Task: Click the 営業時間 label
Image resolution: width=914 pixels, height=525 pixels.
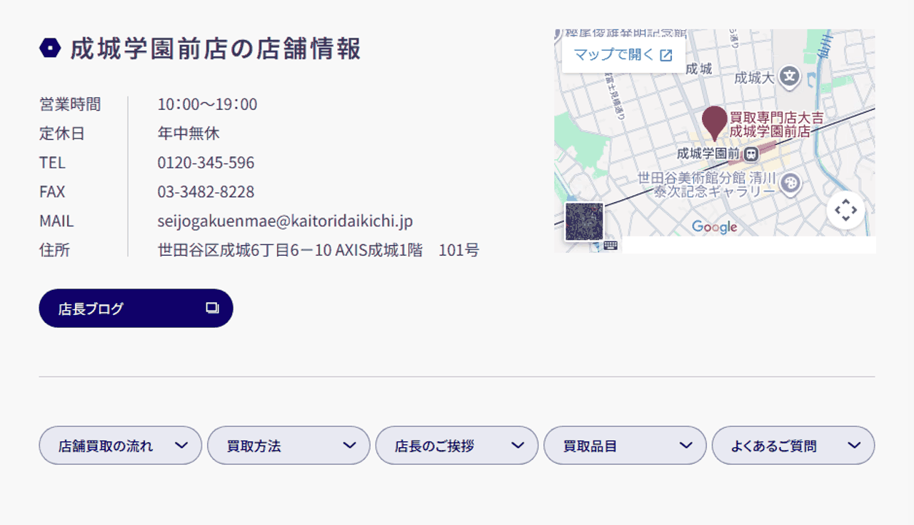Action: coord(70,105)
